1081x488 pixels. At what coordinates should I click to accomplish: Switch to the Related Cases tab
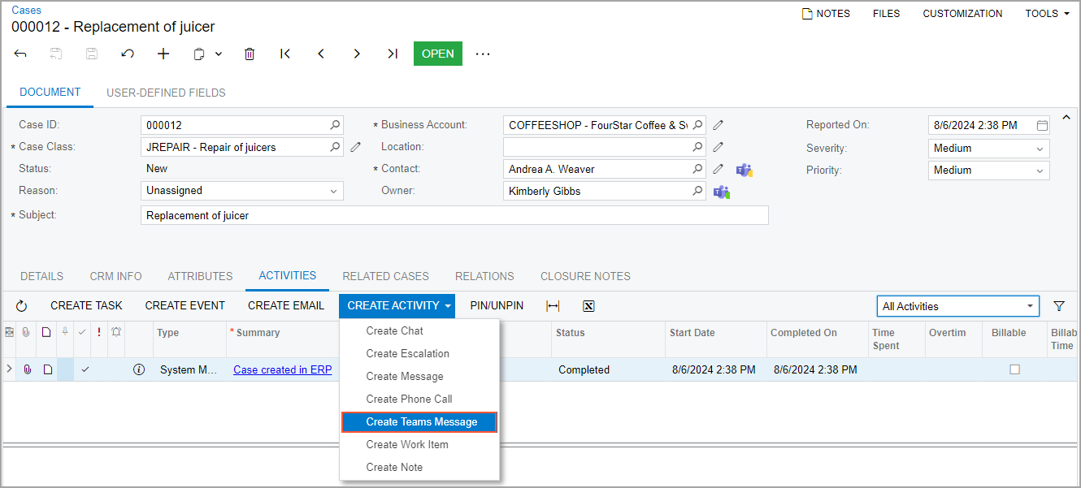(x=385, y=276)
